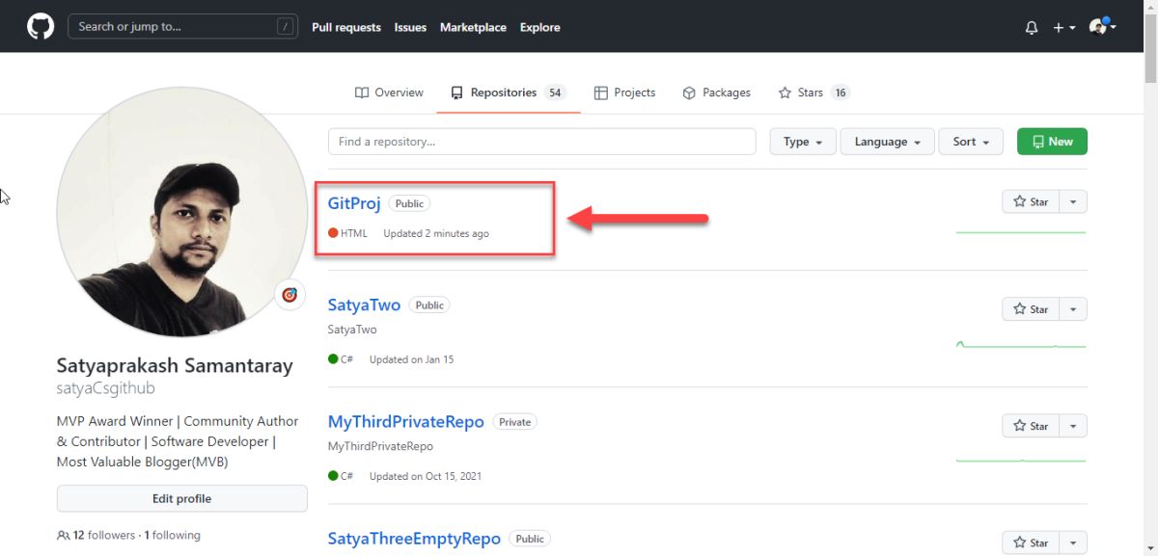The width and height of the screenshot is (1158, 556).
Task: Expand star lists dropdown for MyThirdPrivateRepo
Action: point(1073,425)
